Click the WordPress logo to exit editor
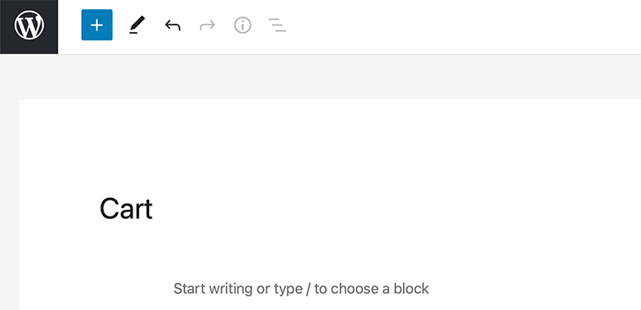This screenshot has width=641, height=310. (x=29, y=27)
